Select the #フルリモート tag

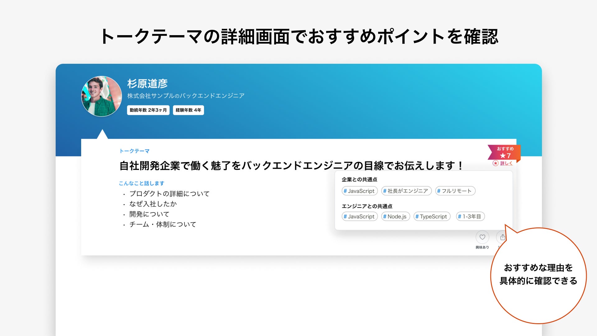tap(455, 191)
